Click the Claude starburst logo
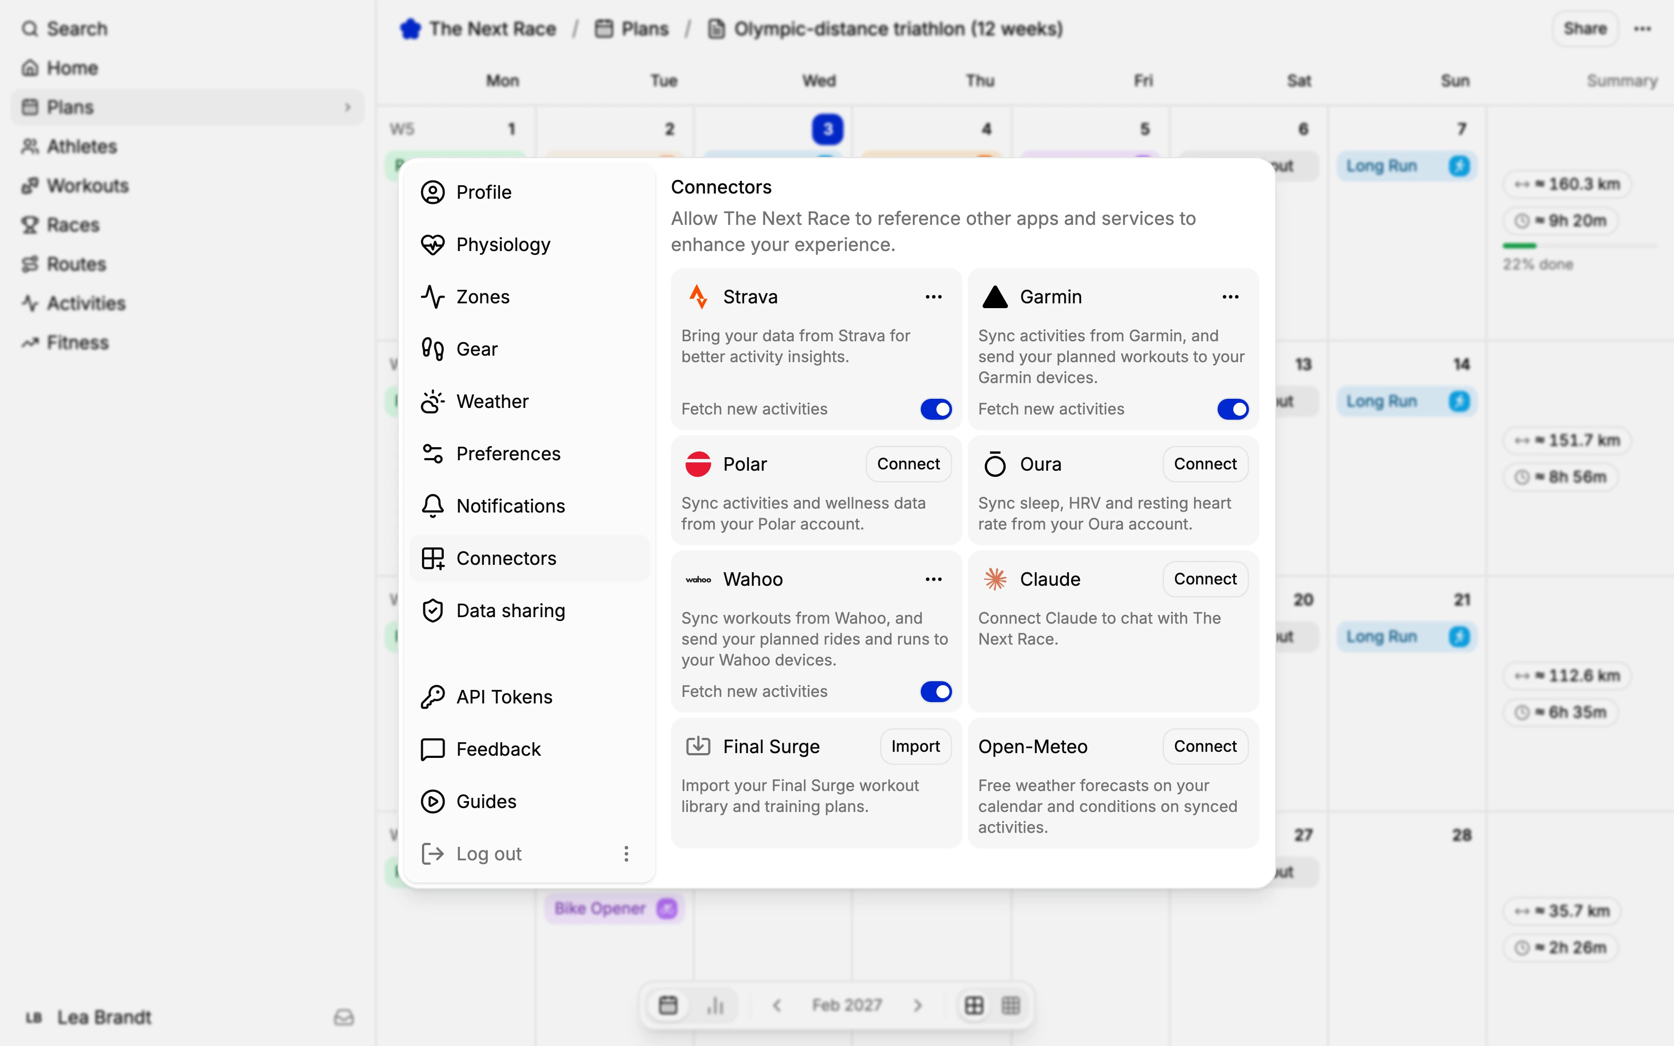 coord(995,579)
